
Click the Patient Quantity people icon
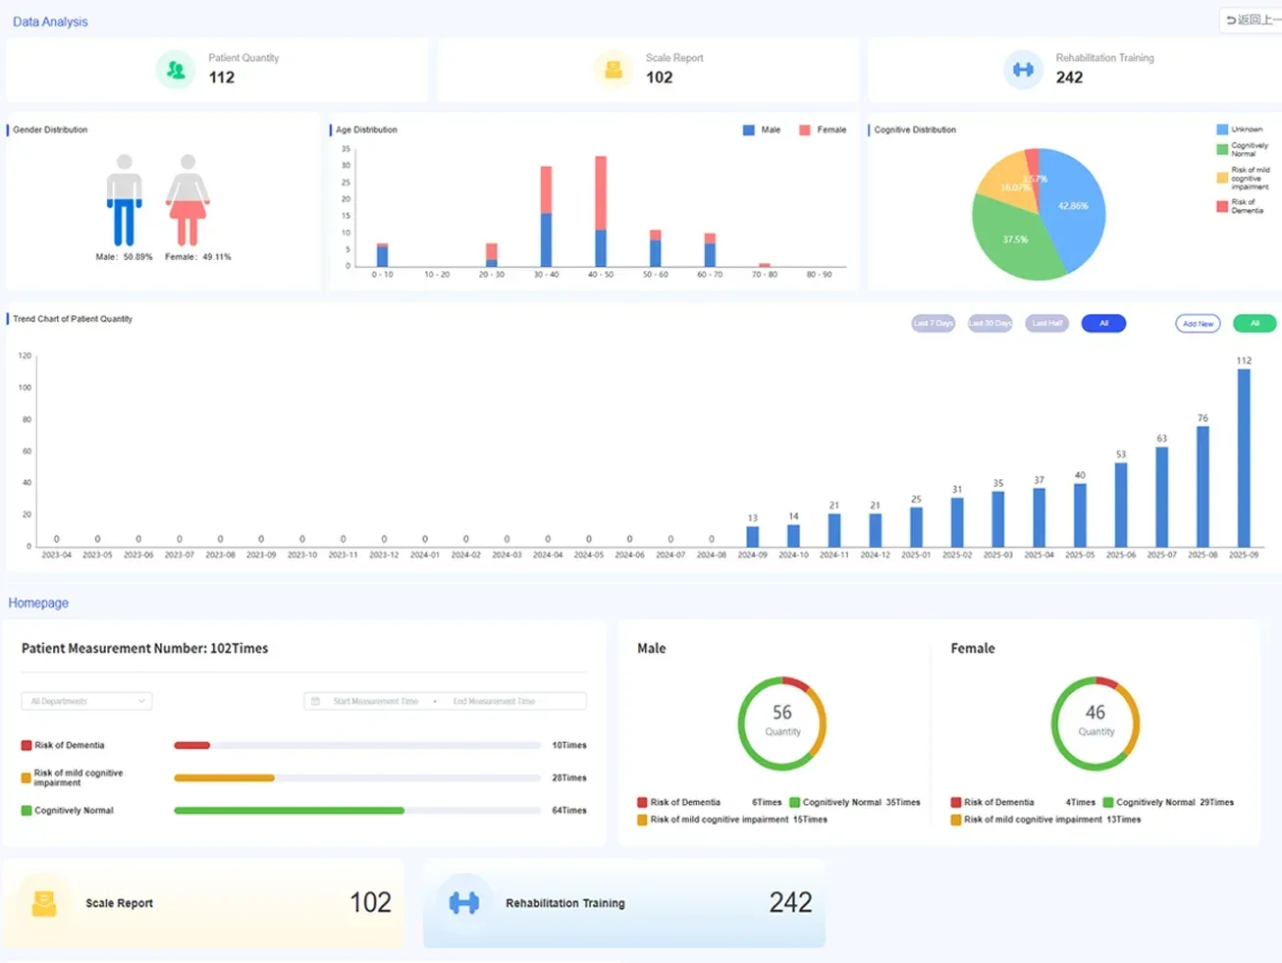(175, 69)
